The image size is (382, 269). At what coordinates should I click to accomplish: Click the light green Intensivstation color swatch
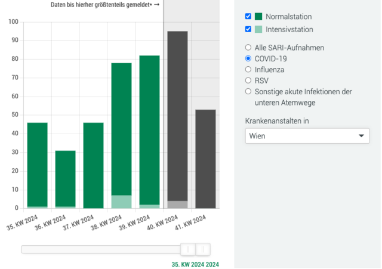tap(258, 29)
